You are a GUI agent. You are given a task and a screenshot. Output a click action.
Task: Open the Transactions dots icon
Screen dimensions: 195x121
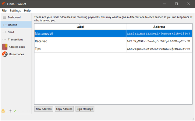tap(4, 40)
